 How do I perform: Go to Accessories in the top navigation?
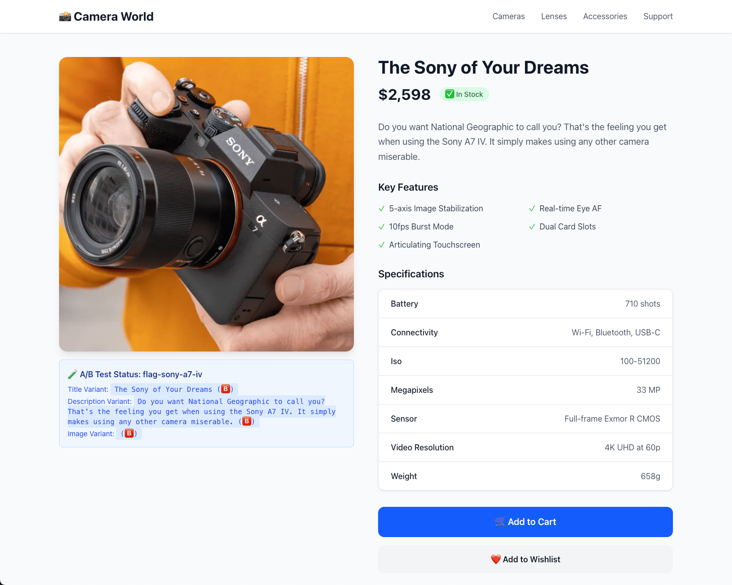click(x=605, y=17)
